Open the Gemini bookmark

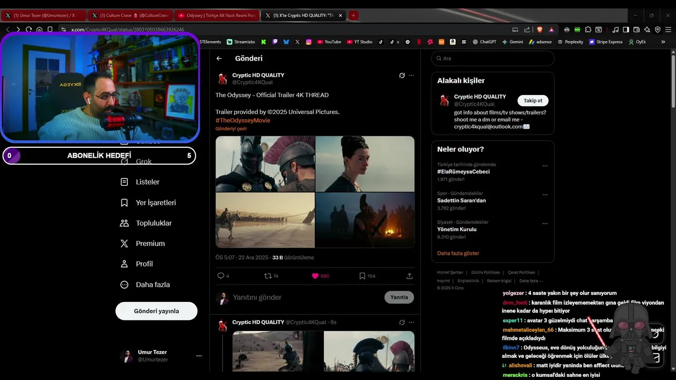pyautogui.click(x=513, y=42)
